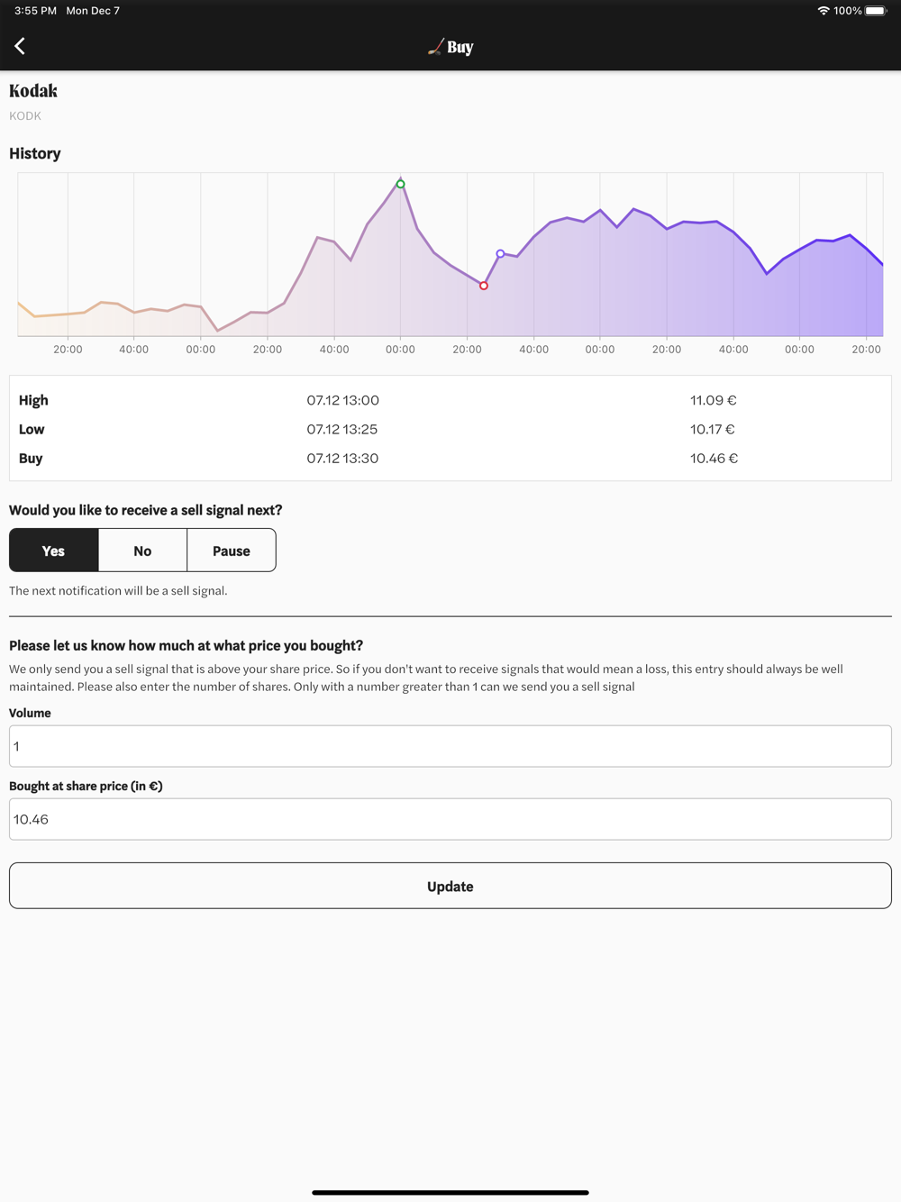Tap the next notification sell signal note
This screenshot has height=1202, width=901.
tap(118, 591)
